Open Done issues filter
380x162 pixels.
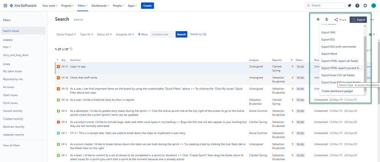pos(10,103)
